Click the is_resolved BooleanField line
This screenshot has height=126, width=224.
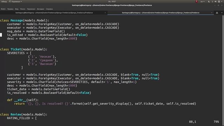click(49, 93)
